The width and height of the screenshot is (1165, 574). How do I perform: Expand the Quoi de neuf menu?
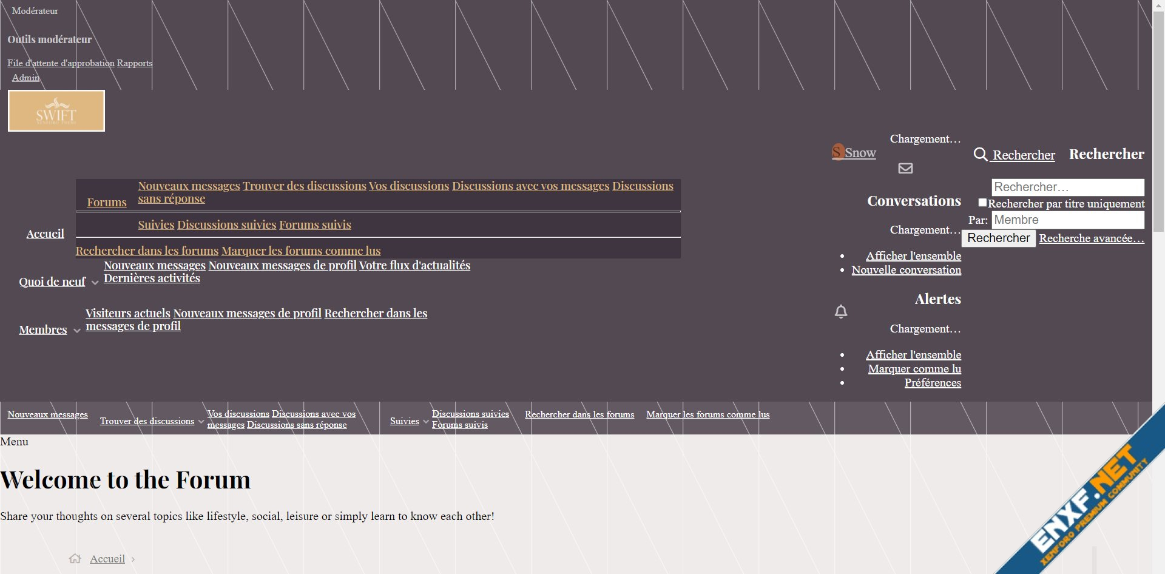tap(95, 283)
